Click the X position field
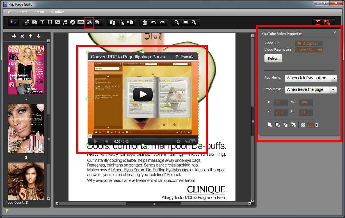 point(281,103)
